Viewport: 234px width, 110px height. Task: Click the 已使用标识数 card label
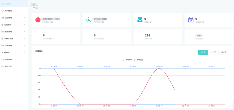pos(99,22)
